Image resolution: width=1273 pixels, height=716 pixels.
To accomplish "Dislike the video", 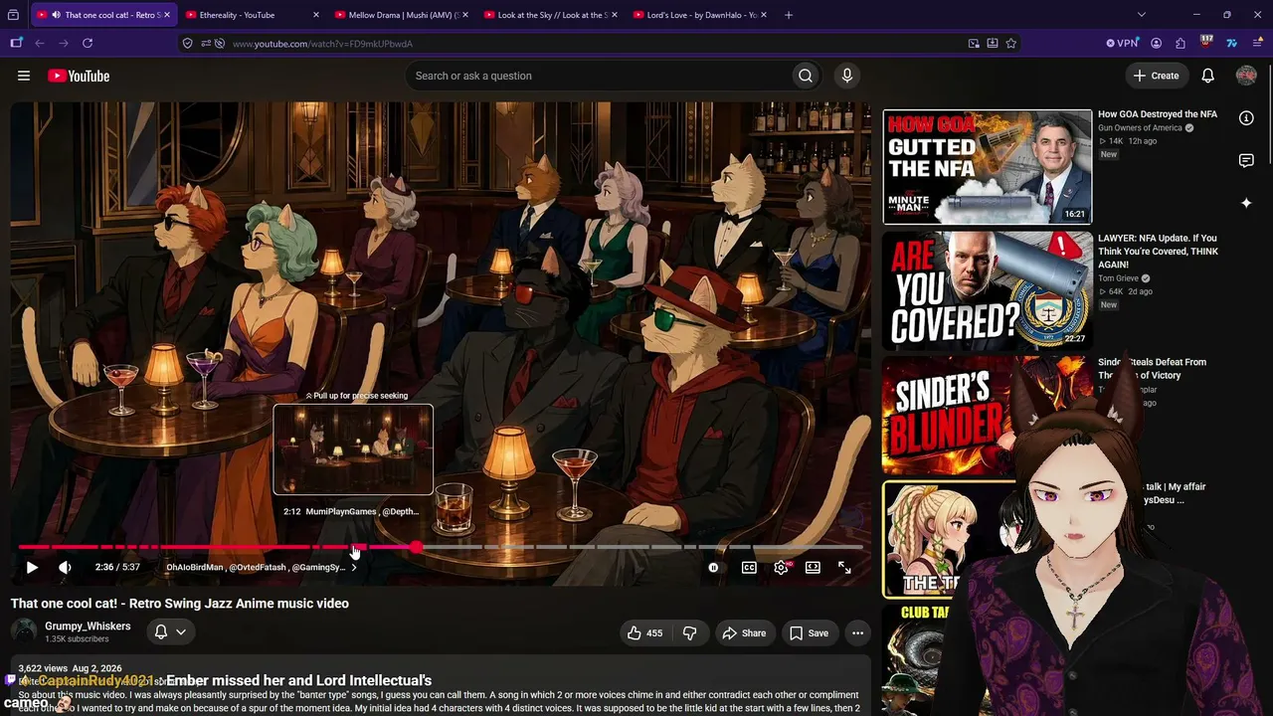I will coord(689,632).
